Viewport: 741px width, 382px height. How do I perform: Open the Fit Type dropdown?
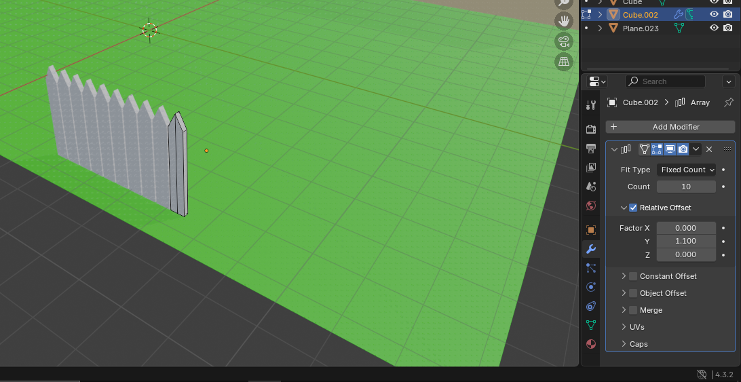(x=686, y=170)
